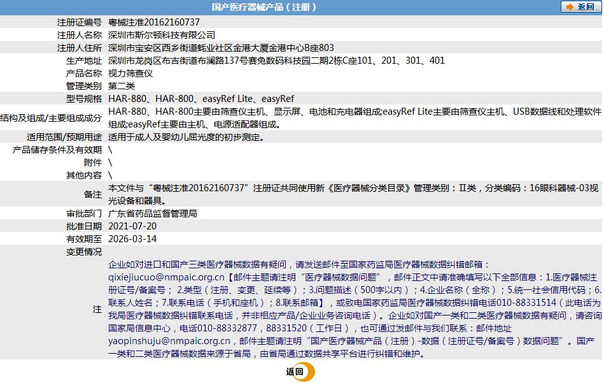Viewport: 604px width, 383px height.
Task: Click product name 视力筛查仪
Action: [x=130, y=73]
